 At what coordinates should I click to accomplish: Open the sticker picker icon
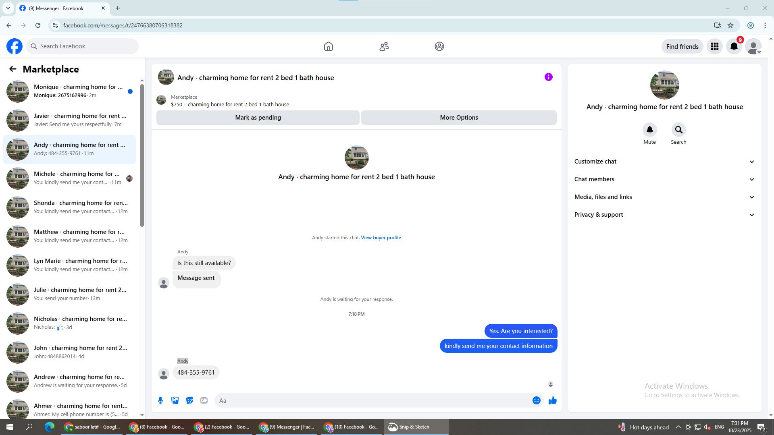click(189, 400)
